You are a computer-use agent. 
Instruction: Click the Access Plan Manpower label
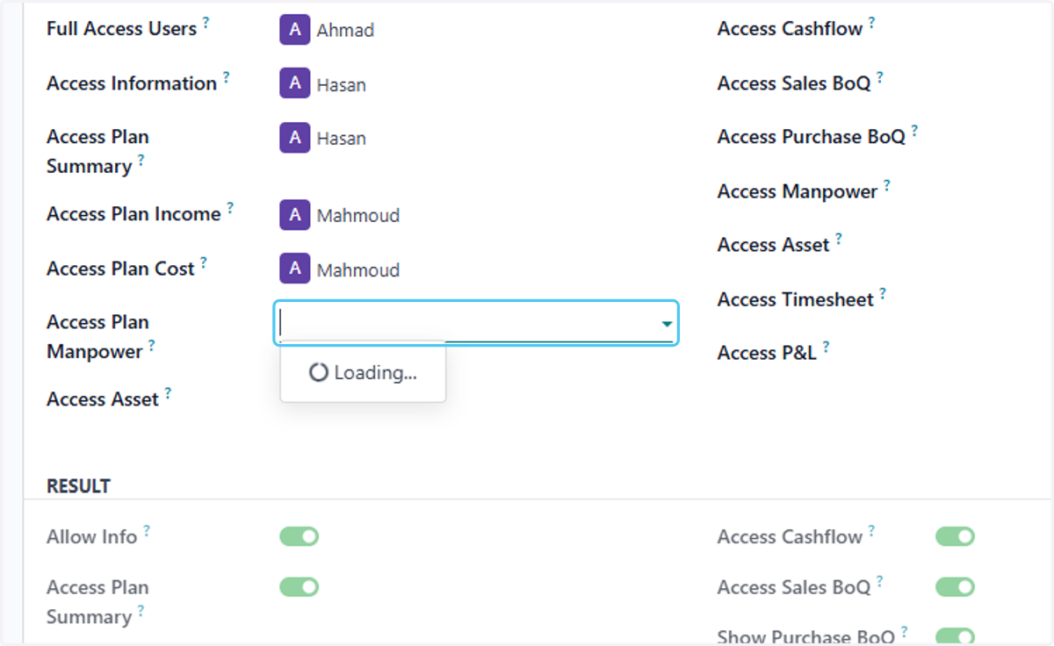tap(97, 337)
